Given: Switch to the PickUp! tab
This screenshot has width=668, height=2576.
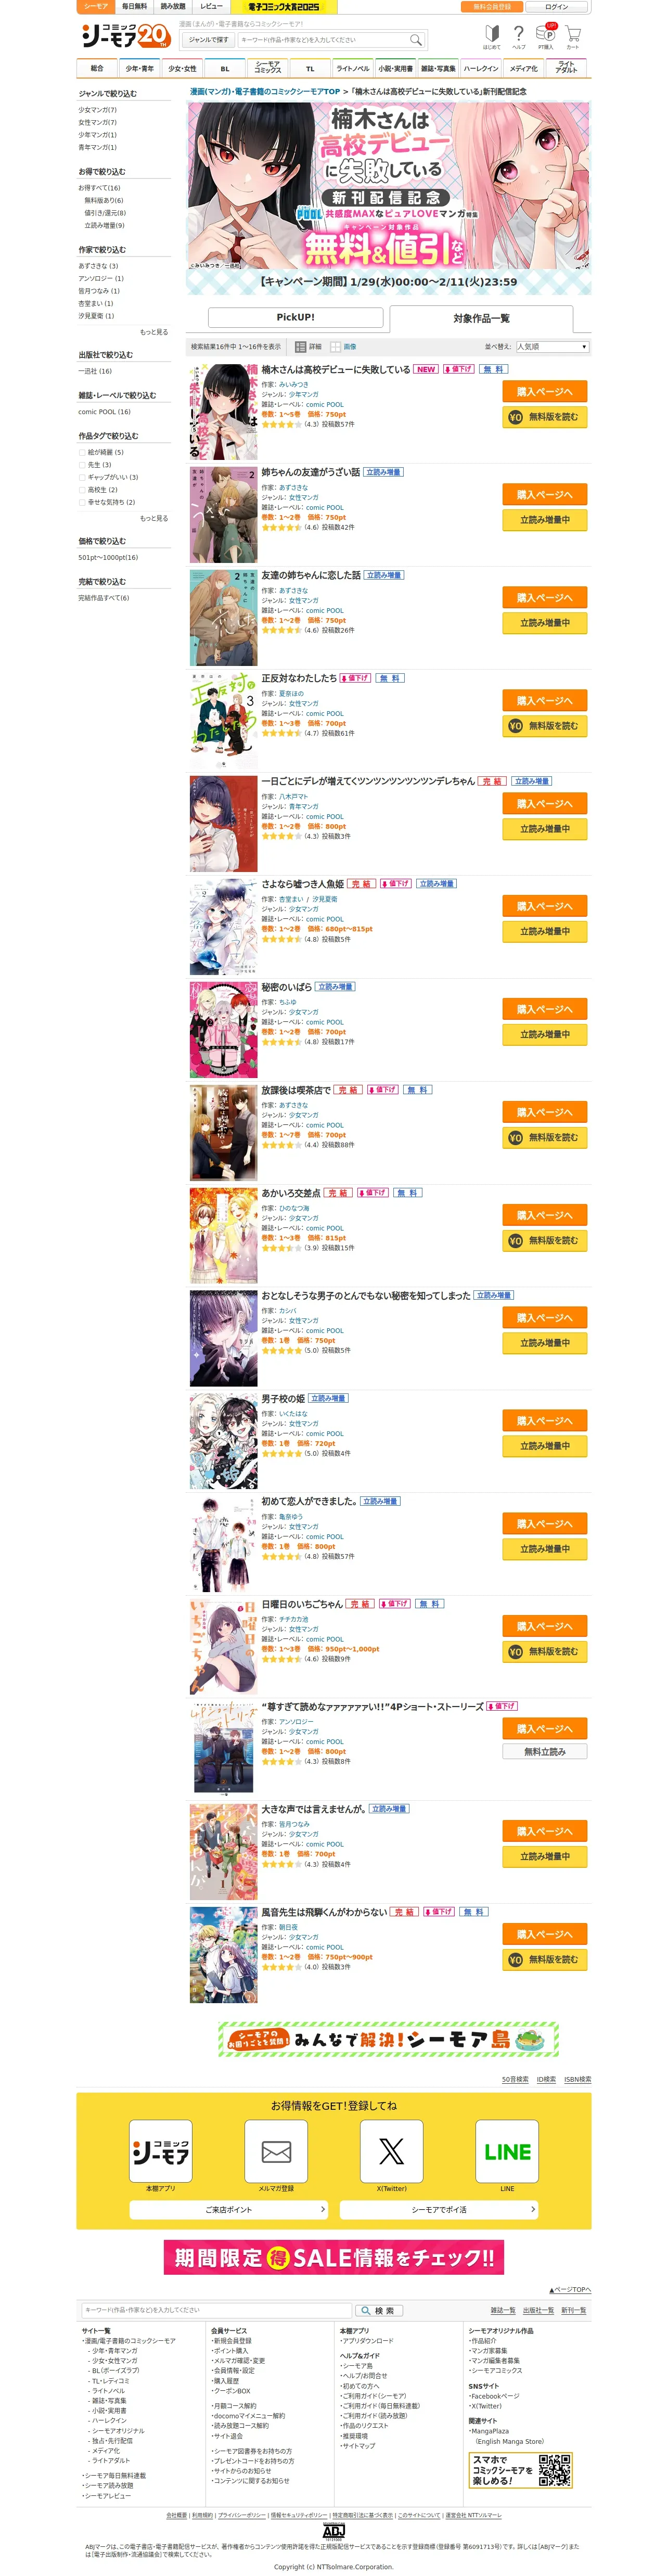Looking at the screenshot, I should [x=295, y=317].
